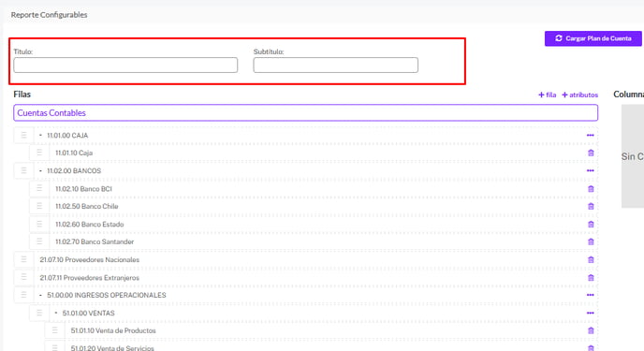This screenshot has height=351, width=644.
Task: Delete the 21.07.10 Proveedores Nacionales row
Action: (591, 260)
